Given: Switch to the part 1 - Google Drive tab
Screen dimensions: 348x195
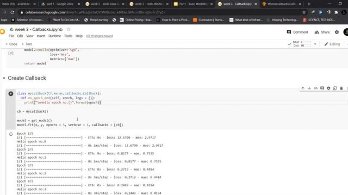Looking at the screenshot, I should [x=60, y=4].
